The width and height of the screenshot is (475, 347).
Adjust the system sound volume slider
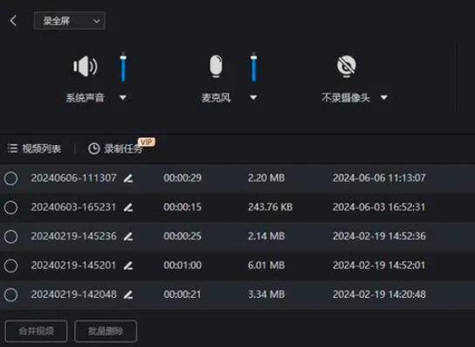pyautogui.click(x=123, y=67)
